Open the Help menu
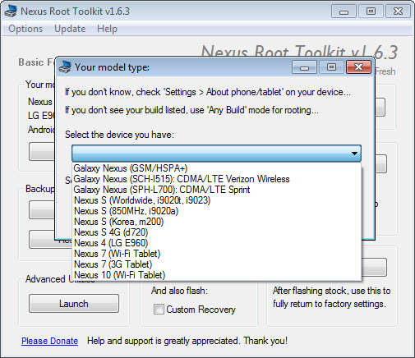Image resolution: width=415 pixels, height=358 pixels. point(107,29)
